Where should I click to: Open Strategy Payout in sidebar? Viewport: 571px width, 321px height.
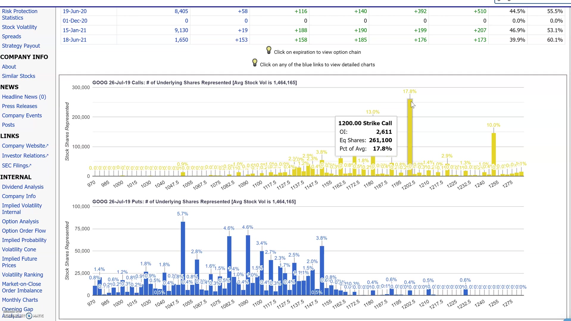point(21,46)
